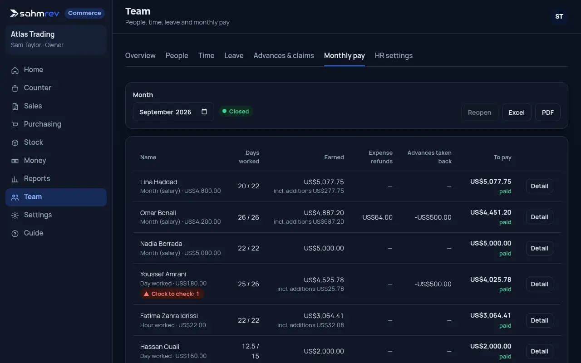This screenshot has width=581, height=363.
Task: Click the Advances taken back header
Action: pyautogui.click(x=429, y=157)
